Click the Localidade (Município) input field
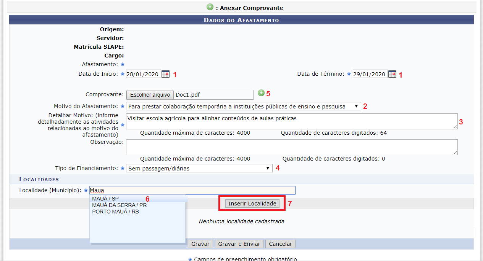 [x=192, y=190]
